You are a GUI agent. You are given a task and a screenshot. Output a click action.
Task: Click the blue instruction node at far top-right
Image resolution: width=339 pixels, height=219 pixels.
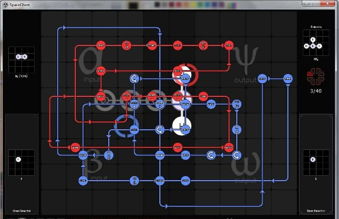(288, 79)
